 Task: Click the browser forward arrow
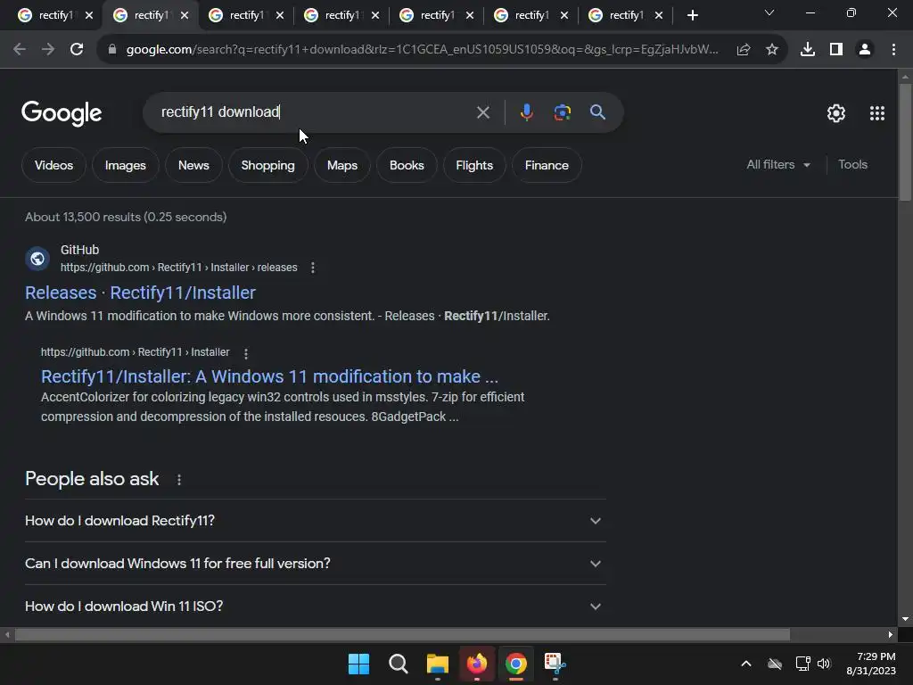48,50
